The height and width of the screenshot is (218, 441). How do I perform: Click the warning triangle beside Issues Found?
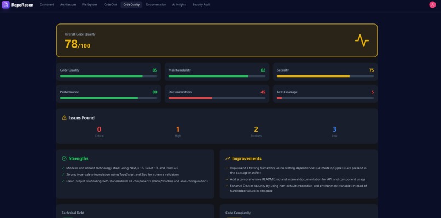65,117
